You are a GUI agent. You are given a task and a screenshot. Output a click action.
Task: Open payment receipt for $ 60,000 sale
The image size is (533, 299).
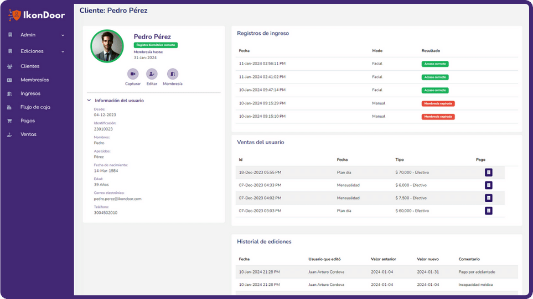click(x=489, y=211)
